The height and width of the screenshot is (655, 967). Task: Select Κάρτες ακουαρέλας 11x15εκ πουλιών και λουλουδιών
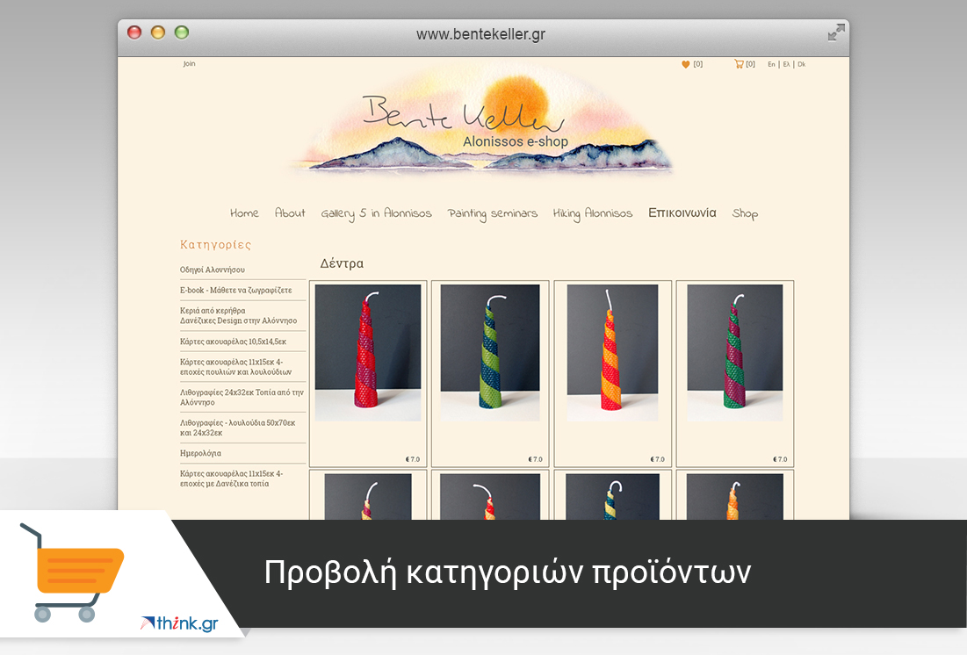[236, 367]
